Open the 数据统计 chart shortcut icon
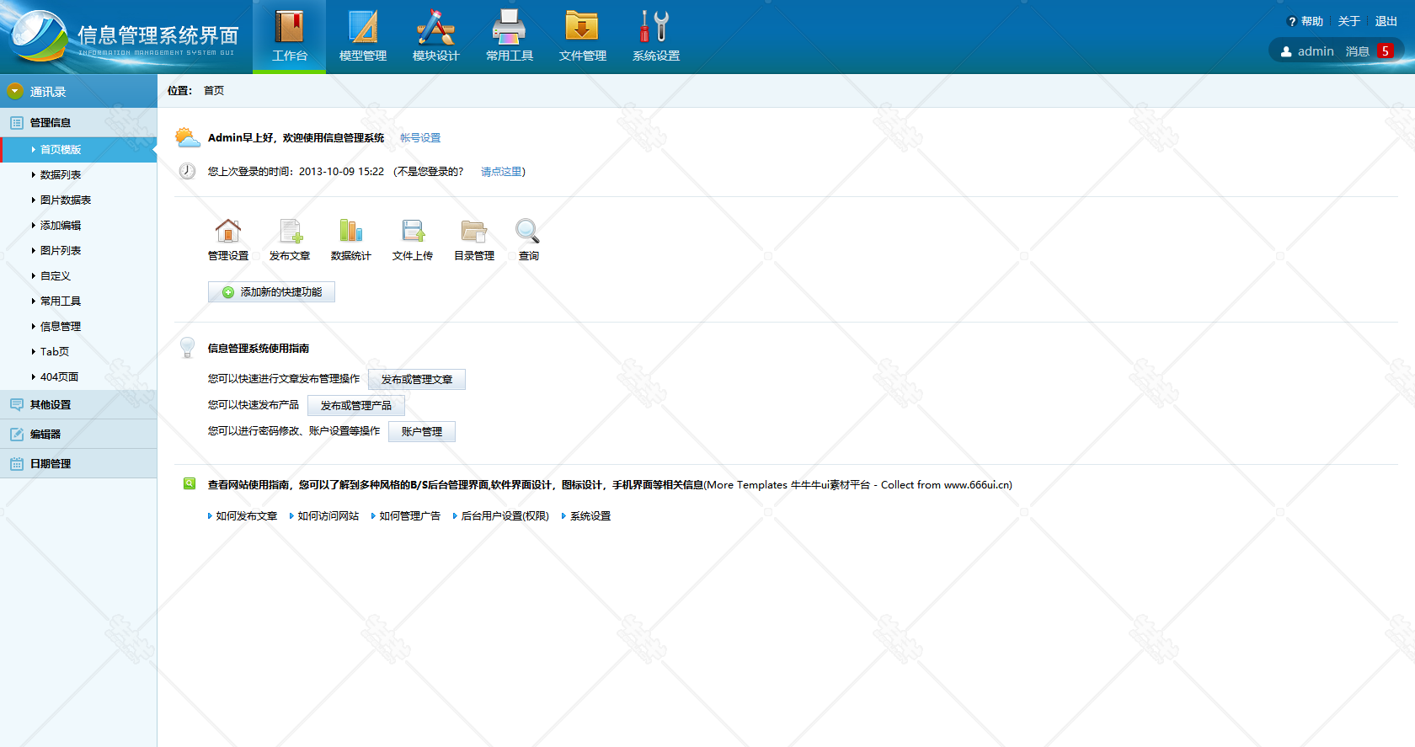 [350, 231]
